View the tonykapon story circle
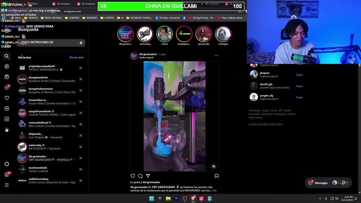The width and height of the screenshot is (361, 203). click(184, 34)
